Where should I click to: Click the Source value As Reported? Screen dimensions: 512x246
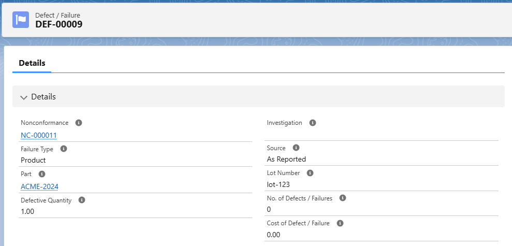tap(286, 159)
